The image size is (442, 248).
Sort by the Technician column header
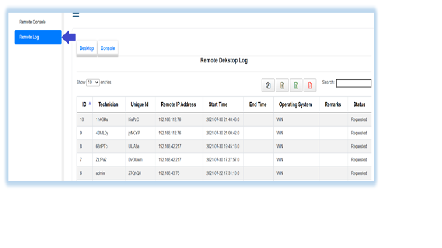coord(108,104)
